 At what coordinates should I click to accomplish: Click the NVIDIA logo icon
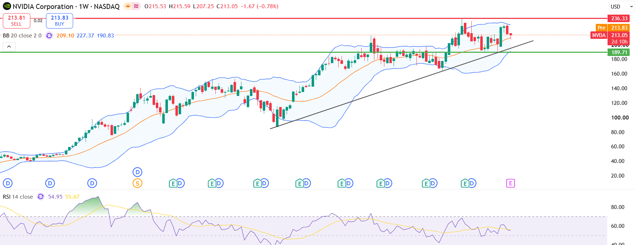(7, 6)
